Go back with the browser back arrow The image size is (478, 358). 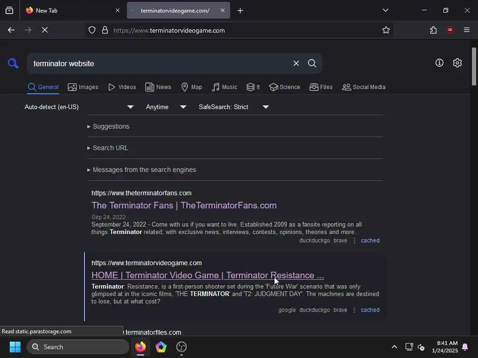point(11,30)
